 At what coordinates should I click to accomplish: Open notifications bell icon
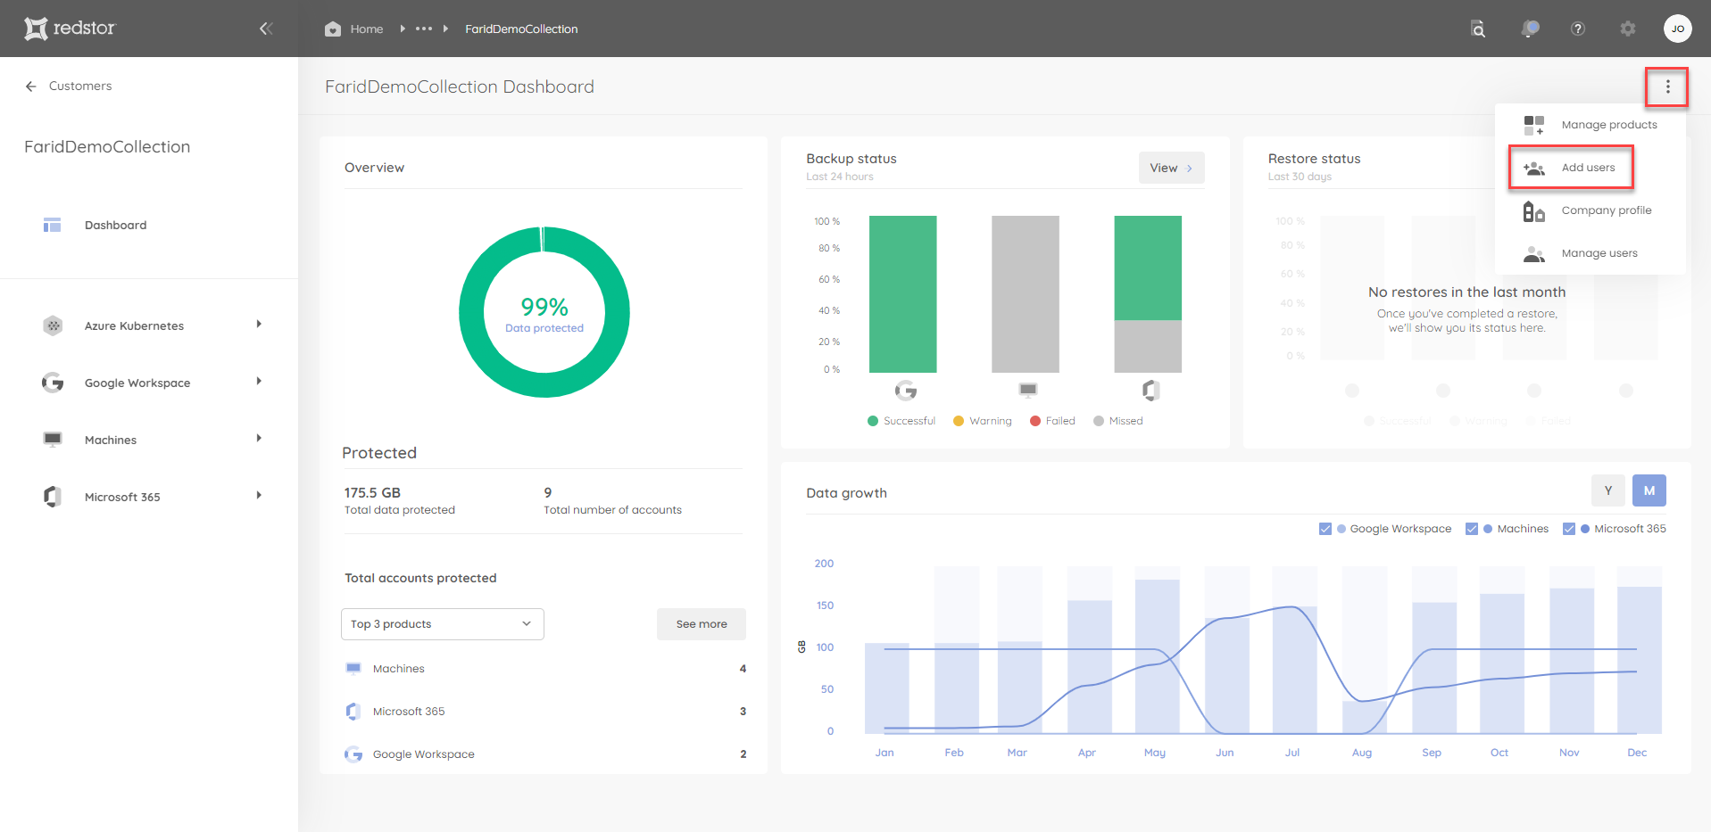point(1530,29)
